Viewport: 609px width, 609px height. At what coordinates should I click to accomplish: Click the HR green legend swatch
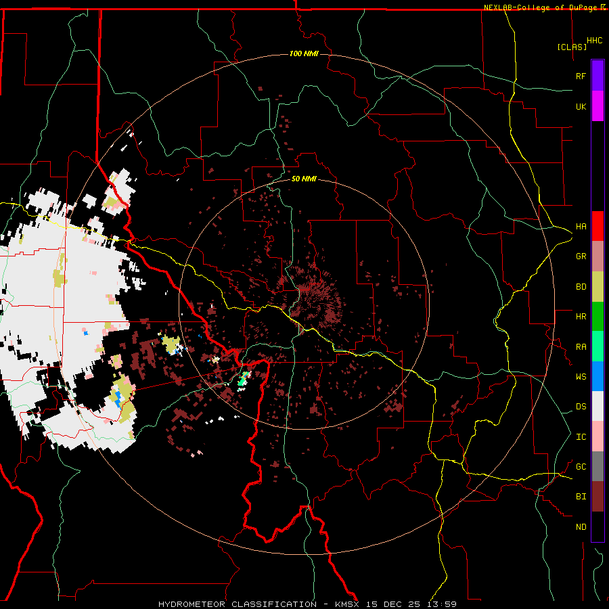click(597, 317)
